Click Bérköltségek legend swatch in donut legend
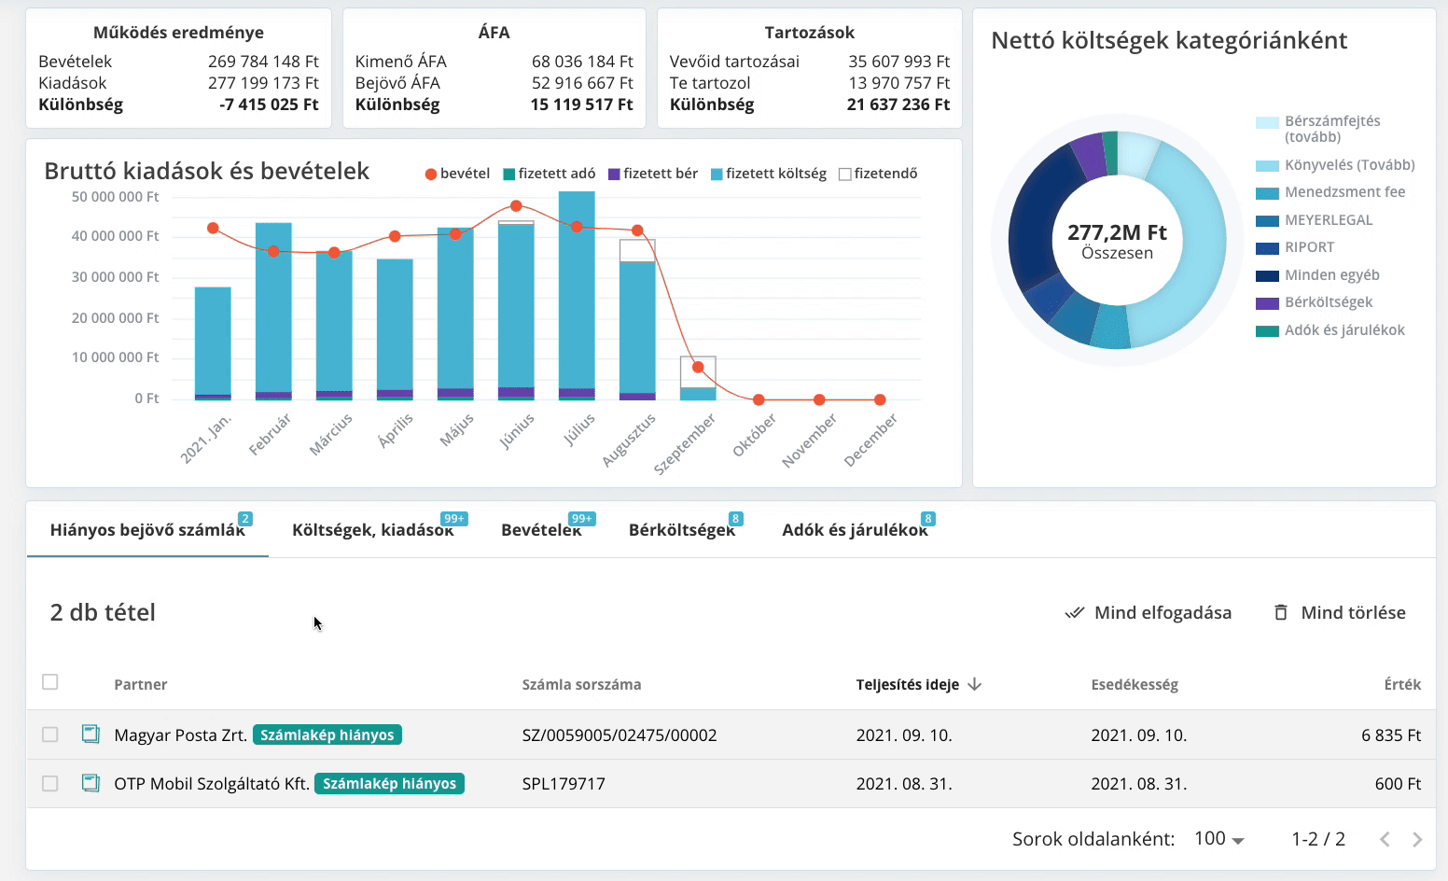Image resolution: width=1448 pixels, height=881 pixels. 1267,303
